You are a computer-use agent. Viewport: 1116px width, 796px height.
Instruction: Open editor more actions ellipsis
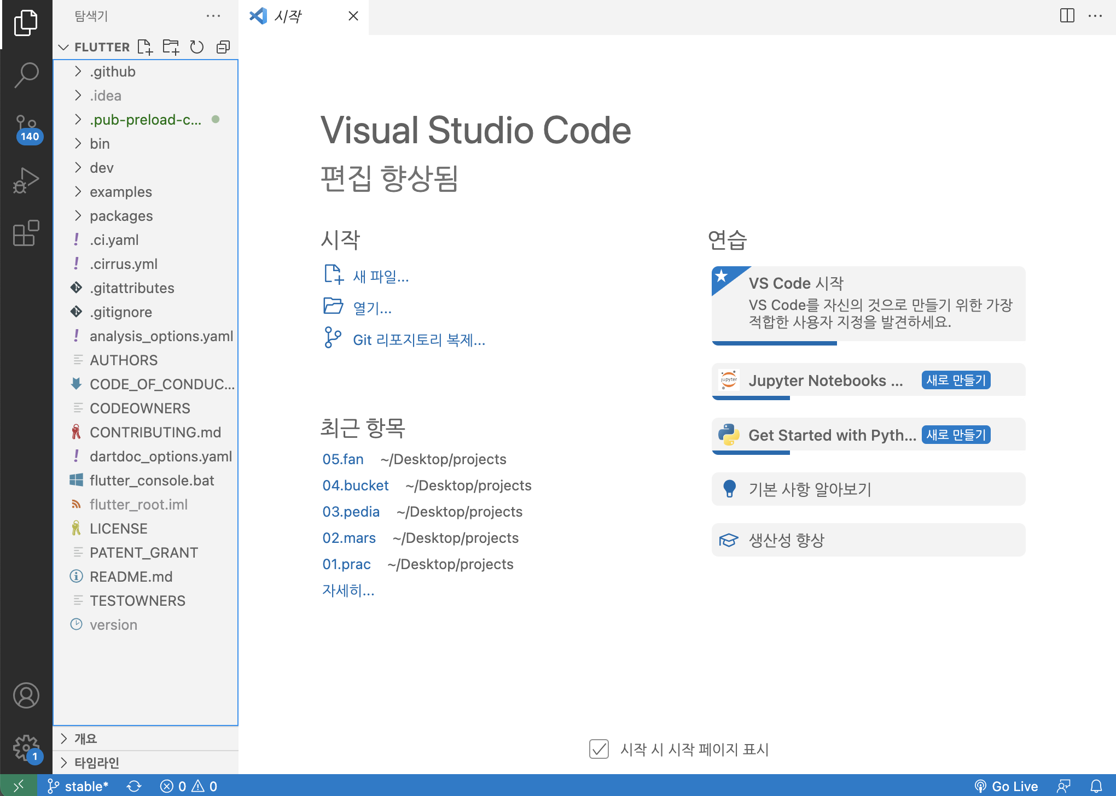click(x=1095, y=16)
